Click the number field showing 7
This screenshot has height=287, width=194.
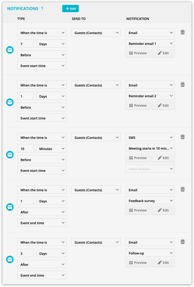[25, 44]
